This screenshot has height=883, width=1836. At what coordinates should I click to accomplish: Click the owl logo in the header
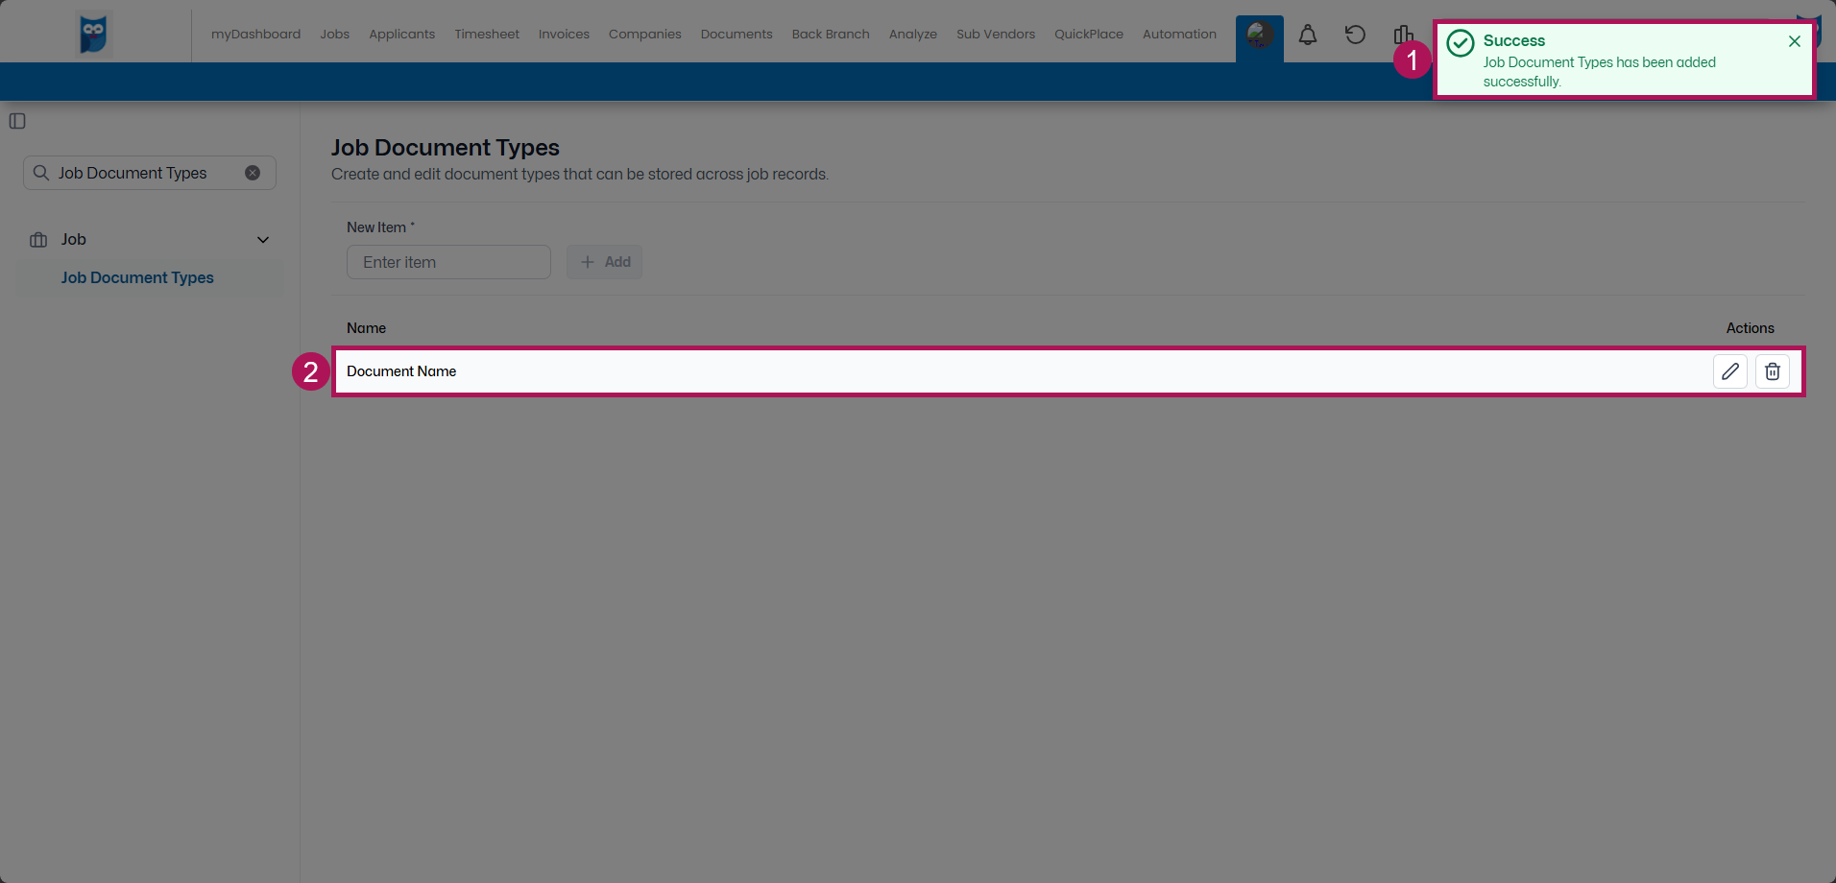(94, 35)
